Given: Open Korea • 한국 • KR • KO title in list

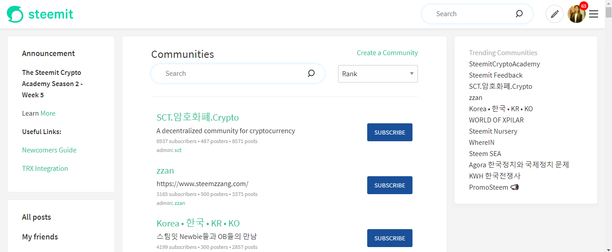Looking at the screenshot, I should tap(198, 223).
